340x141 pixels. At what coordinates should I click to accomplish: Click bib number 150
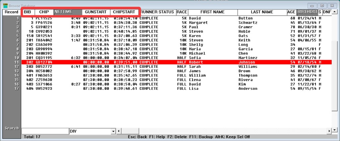pos(30,36)
